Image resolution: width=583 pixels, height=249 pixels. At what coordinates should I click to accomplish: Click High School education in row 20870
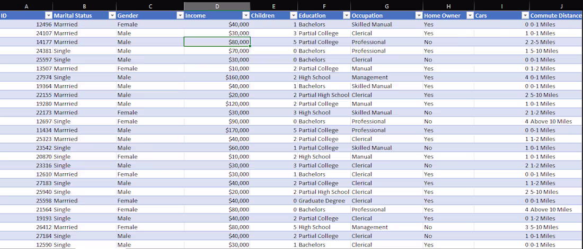(324, 156)
